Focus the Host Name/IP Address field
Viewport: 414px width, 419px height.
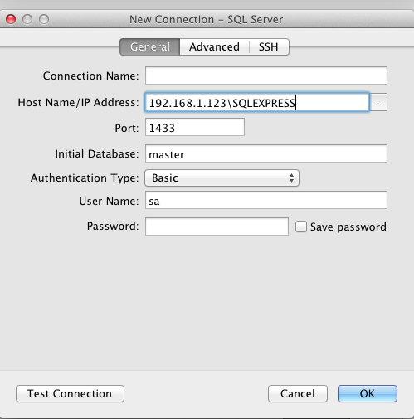coord(257,103)
